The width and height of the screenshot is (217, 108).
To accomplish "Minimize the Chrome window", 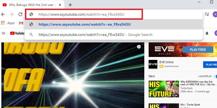I will 199,2.
